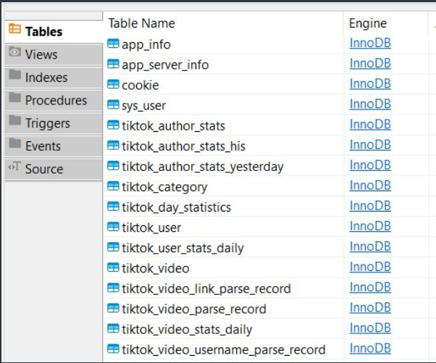Click the table icon beside tiktok_category
The image size is (436, 363).
(113, 185)
